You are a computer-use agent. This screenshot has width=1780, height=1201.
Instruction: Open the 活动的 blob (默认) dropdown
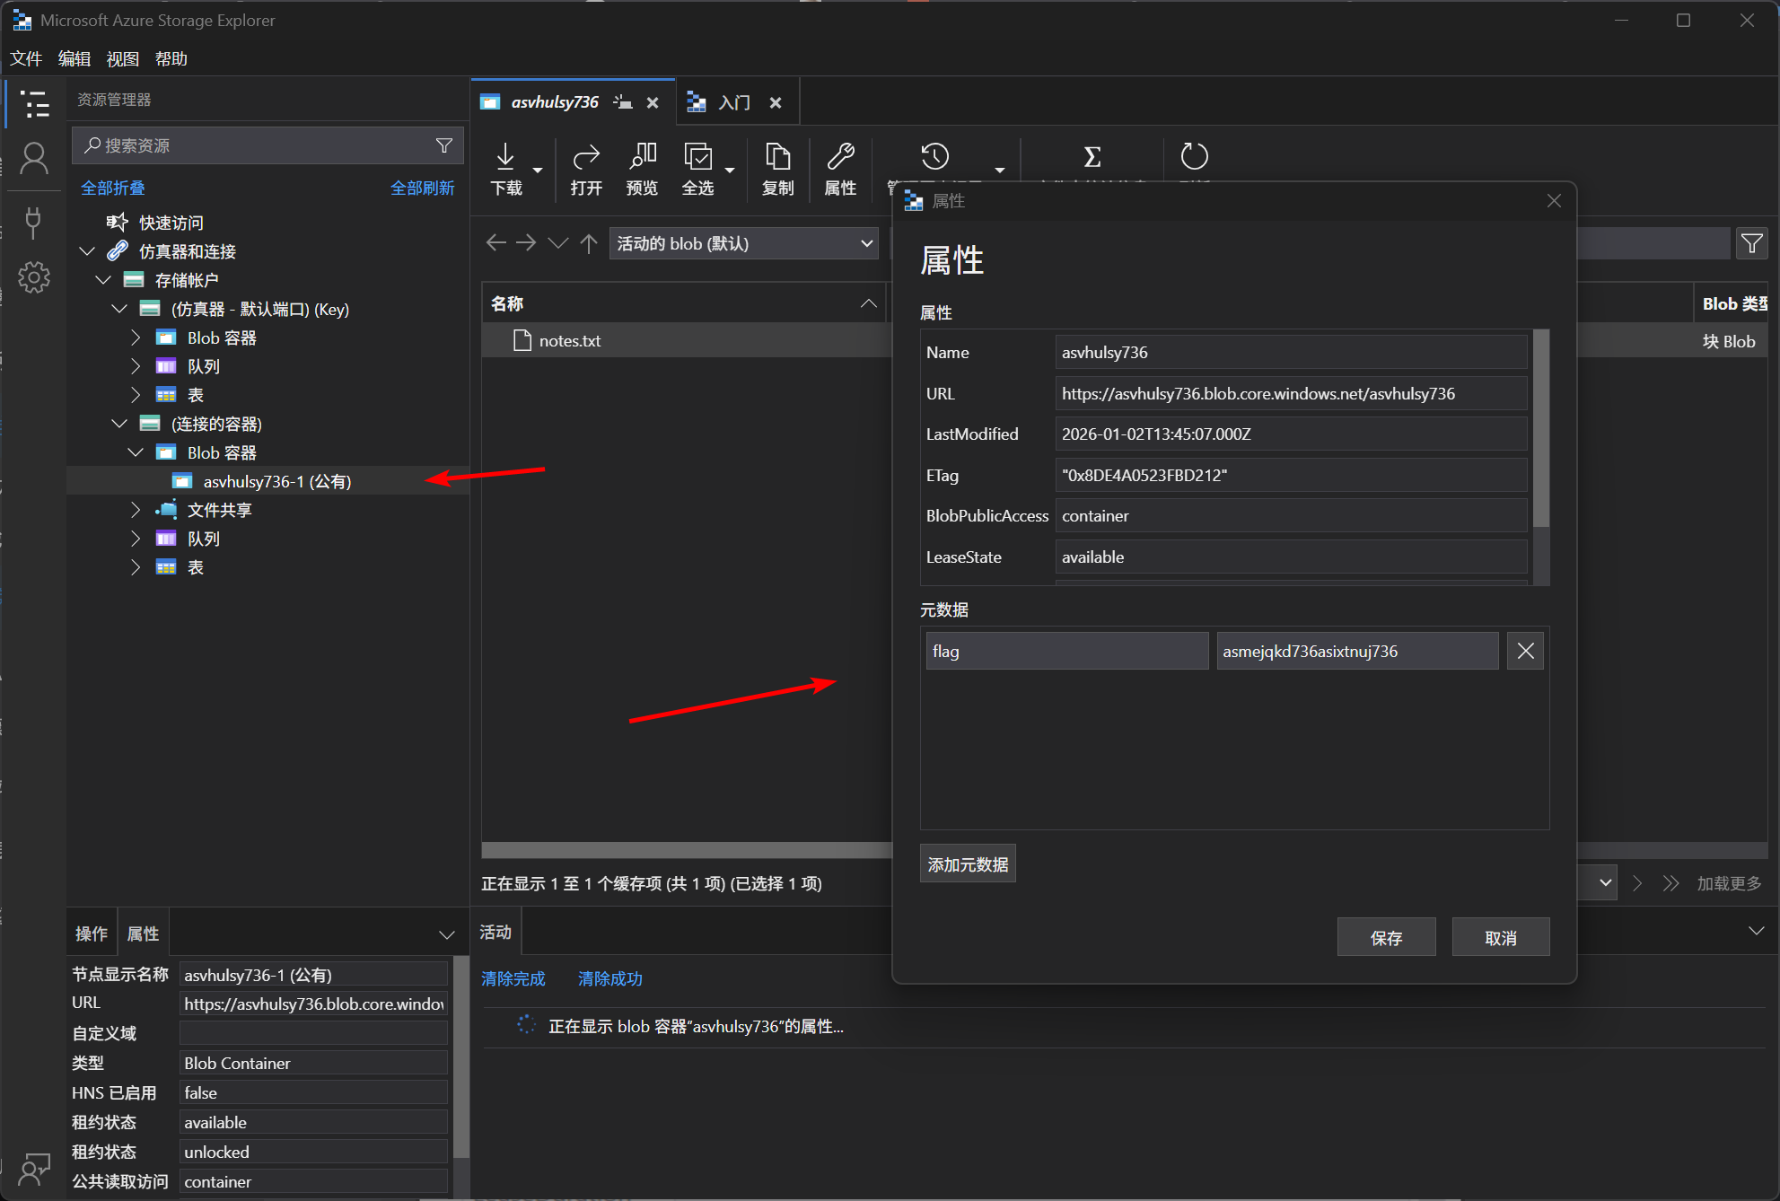[x=744, y=243]
